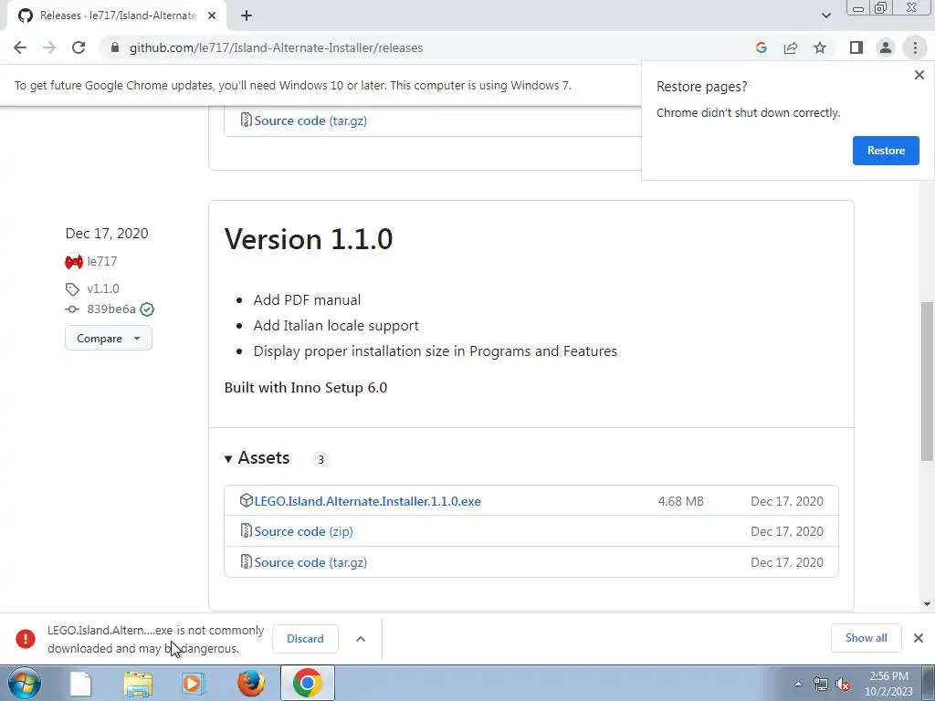This screenshot has height=701, width=935.
Task: Click the Dec 17, 2020 release date text
Action: 107,233
